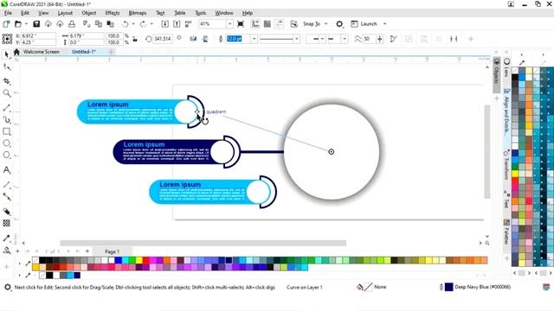This screenshot has height=311, width=554.
Task: Select the large white circle on the canvas
Action: [x=332, y=152]
